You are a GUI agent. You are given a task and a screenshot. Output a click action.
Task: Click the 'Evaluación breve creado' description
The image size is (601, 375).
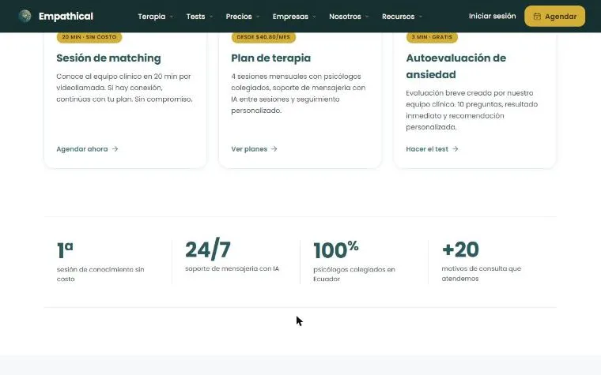pyautogui.click(x=472, y=110)
